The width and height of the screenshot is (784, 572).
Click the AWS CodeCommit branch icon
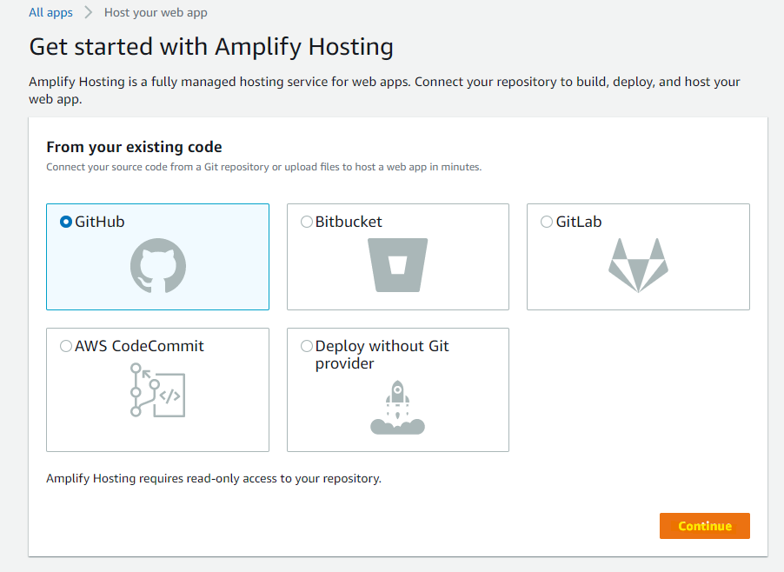pyautogui.click(x=157, y=389)
